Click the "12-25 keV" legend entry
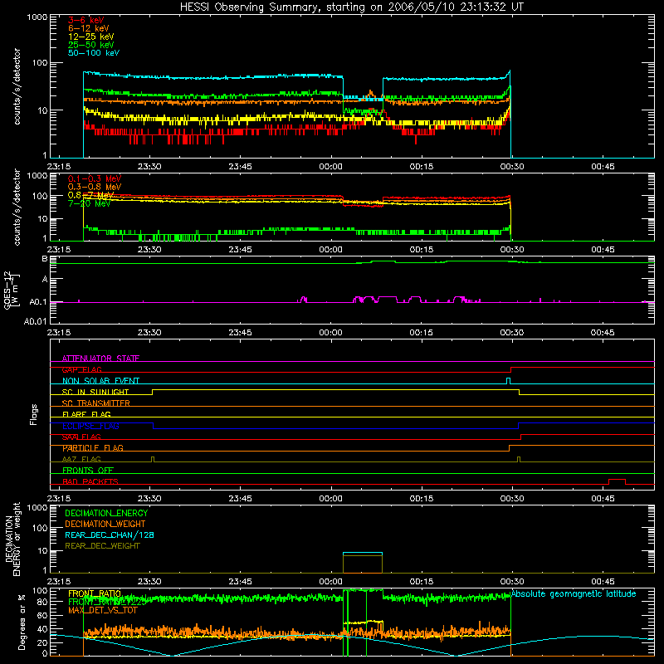 (91, 37)
